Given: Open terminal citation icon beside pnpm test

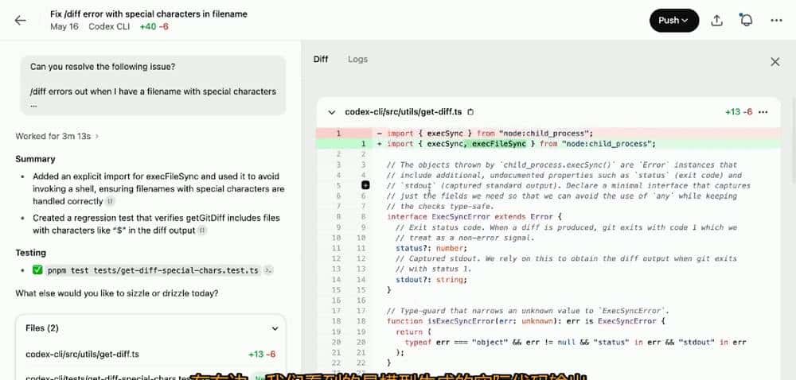Looking at the screenshot, I should [268, 271].
